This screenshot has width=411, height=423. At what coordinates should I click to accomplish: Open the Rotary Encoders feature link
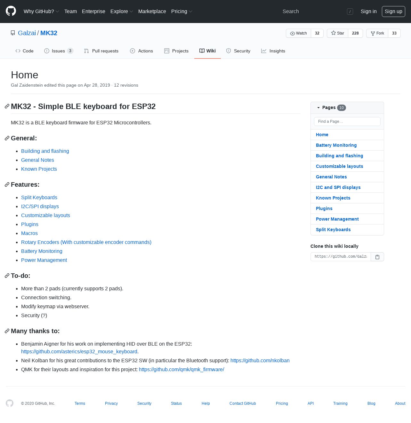click(x=86, y=242)
